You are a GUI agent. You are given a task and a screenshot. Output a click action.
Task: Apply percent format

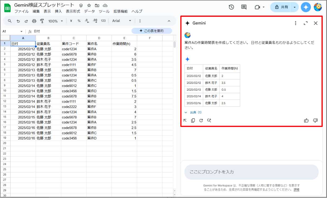pyautogui.click(x=79, y=21)
